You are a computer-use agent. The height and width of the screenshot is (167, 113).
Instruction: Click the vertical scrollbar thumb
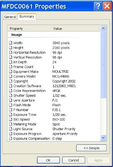pos(103,65)
